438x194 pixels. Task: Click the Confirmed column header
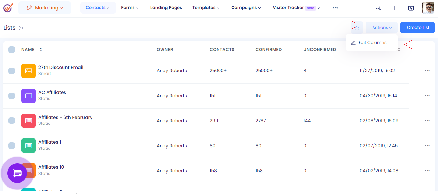268,50
